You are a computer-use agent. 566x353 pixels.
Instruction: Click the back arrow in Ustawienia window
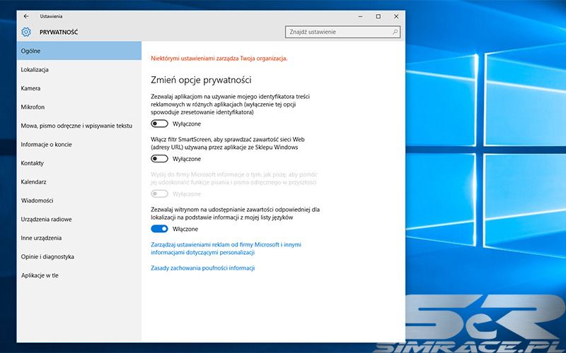click(x=26, y=16)
